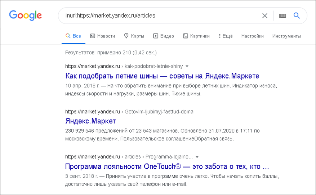This screenshot has height=195, width=316.
Task: Open Инструменты
Action: (x=286, y=36)
